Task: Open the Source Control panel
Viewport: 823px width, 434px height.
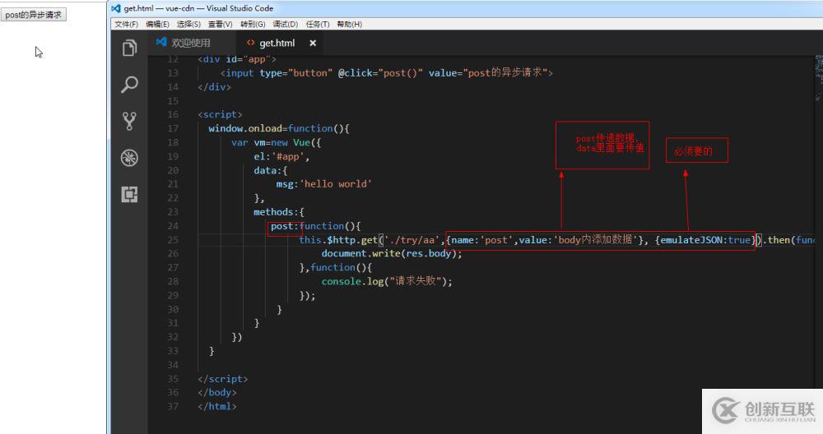Action: pyautogui.click(x=129, y=121)
